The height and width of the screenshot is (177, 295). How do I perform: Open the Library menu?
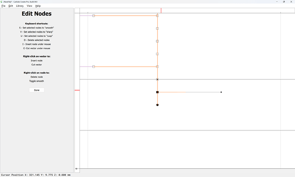point(20,6)
